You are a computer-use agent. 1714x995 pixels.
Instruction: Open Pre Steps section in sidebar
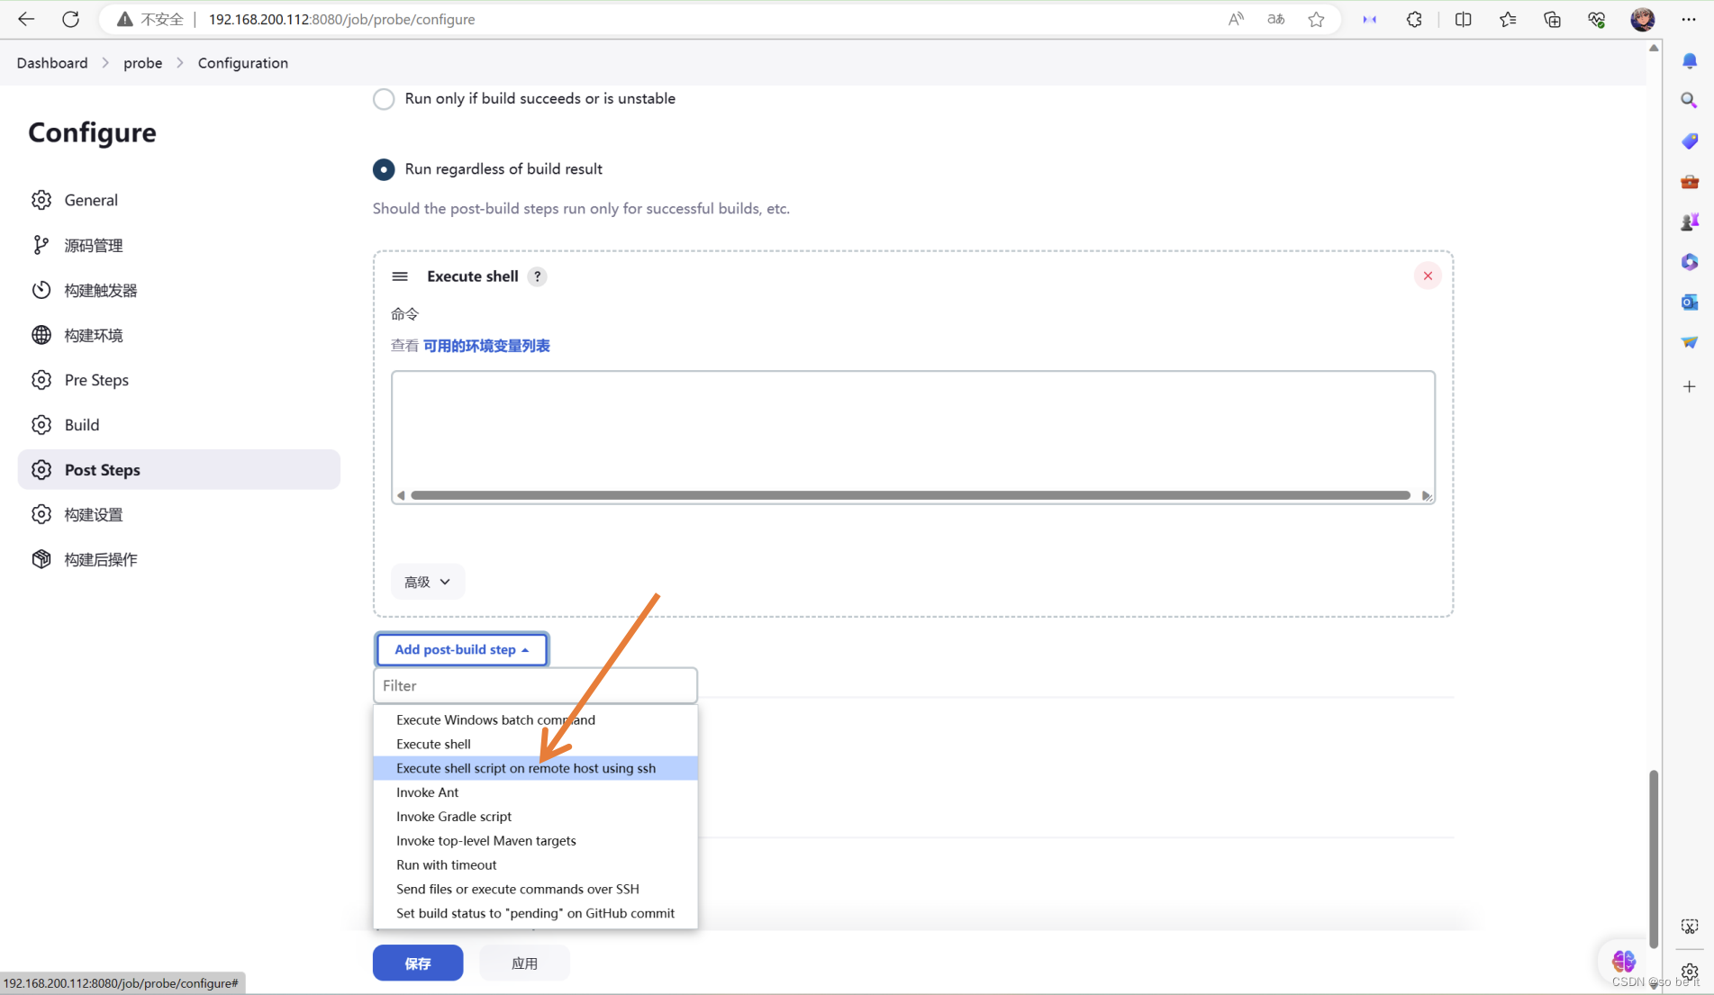pos(179,380)
